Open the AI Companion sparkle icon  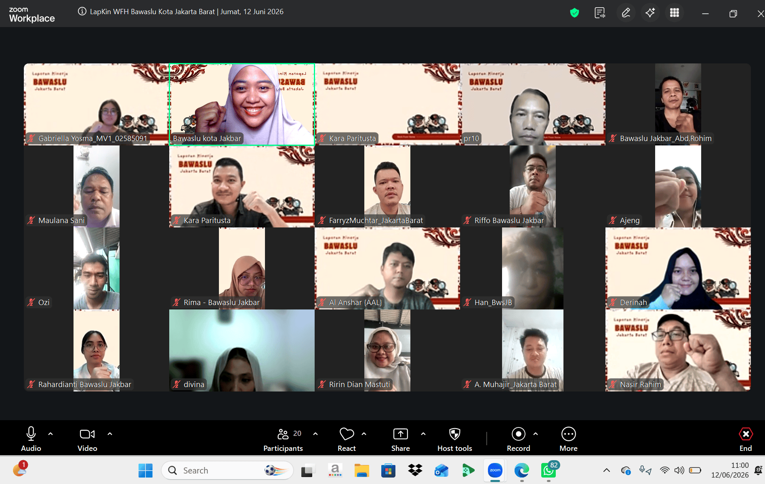(650, 13)
